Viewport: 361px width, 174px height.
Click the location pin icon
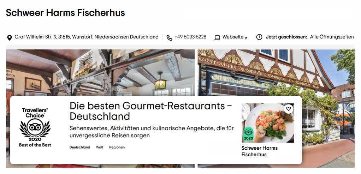(x=9, y=37)
